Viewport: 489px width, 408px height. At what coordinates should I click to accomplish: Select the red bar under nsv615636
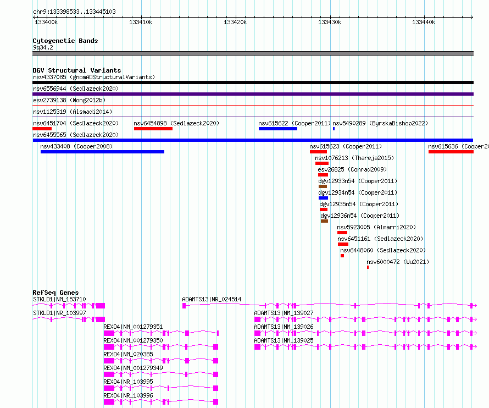(451, 152)
